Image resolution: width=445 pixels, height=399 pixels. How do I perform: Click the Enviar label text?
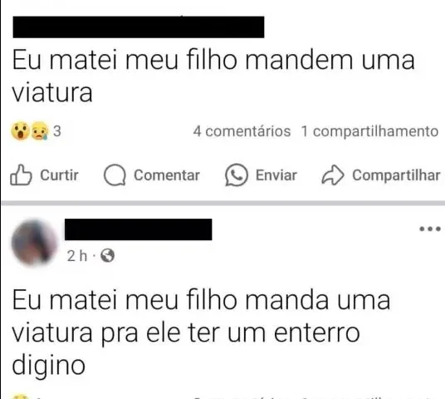click(276, 175)
